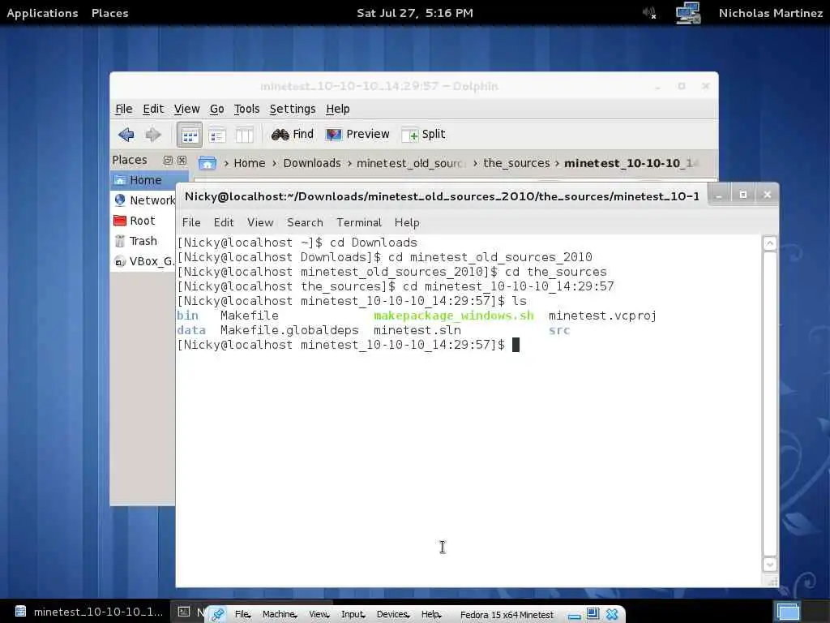Image resolution: width=830 pixels, height=623 pixels.
Task: Expand the arrow before minetest_10-10-10 in breadcrumb
Action: click(x=558, y=163)
